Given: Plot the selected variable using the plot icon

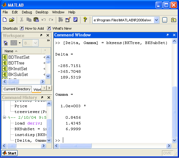Looking at the screenshot, I should tap(14, 43).
